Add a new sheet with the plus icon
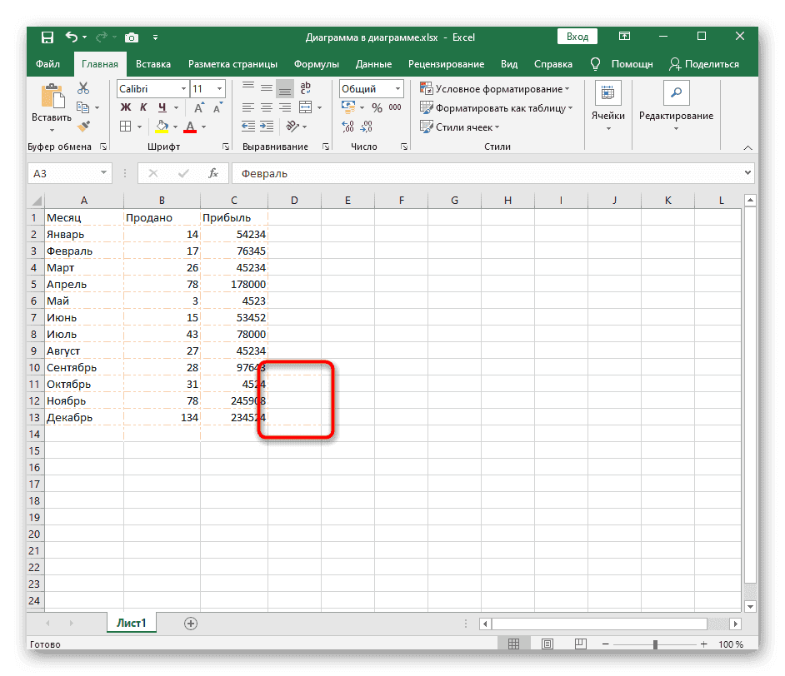The width and height of the screenshot is (785, 676). [x=191, y=623]
